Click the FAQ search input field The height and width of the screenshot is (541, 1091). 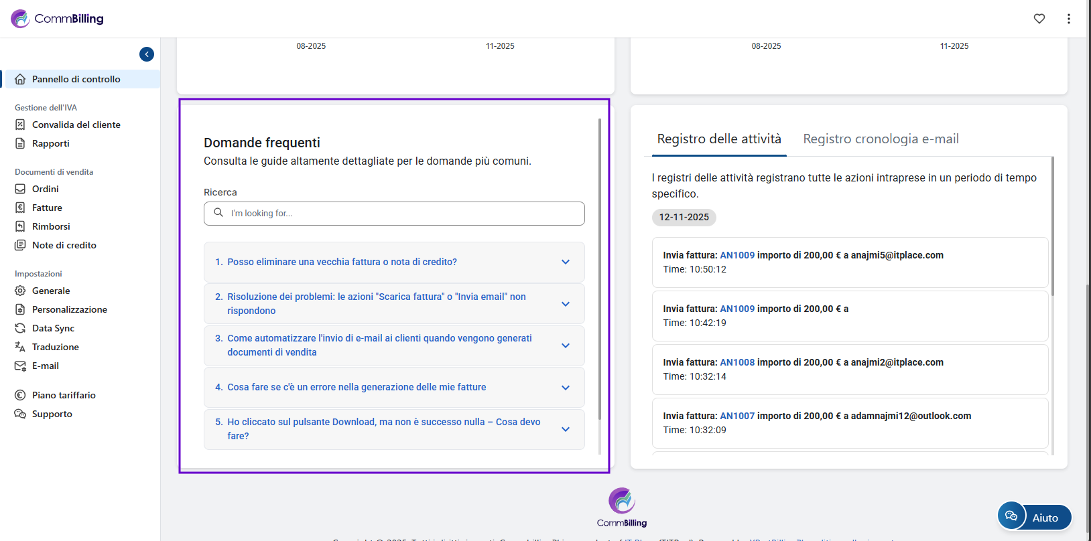click(x=402, y=214)
